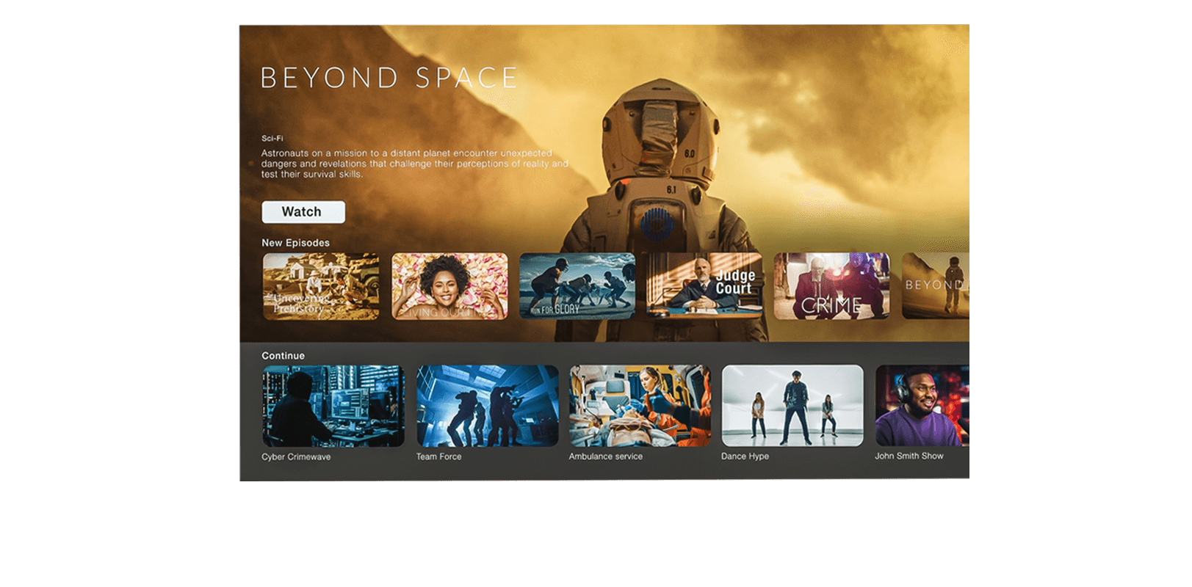Click the Ambulance service title label
Viewport: 1192px width, 587px height.
tap(605, 456)
